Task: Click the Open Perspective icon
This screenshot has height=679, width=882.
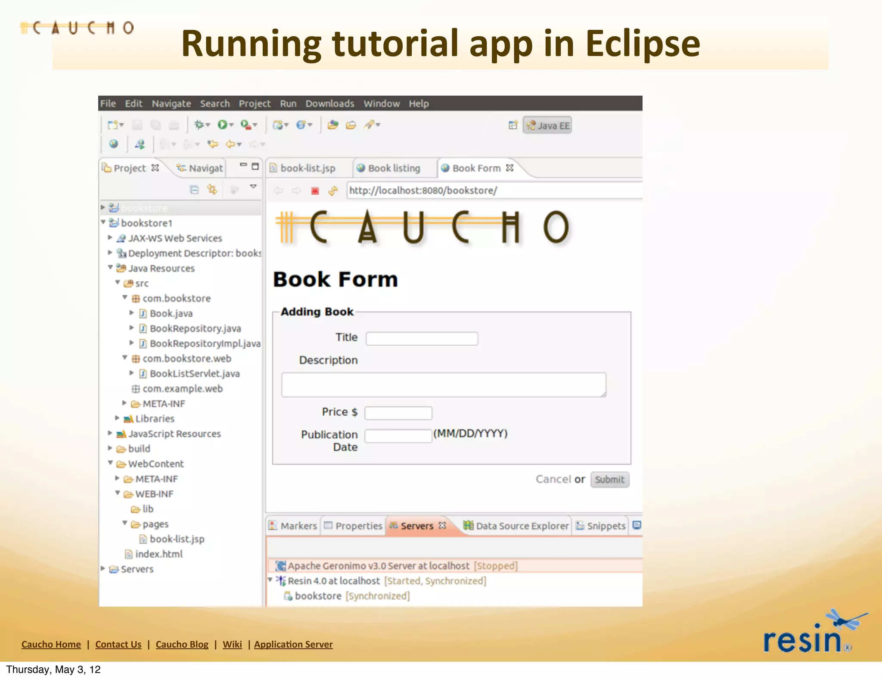Action: coord(512,125)
